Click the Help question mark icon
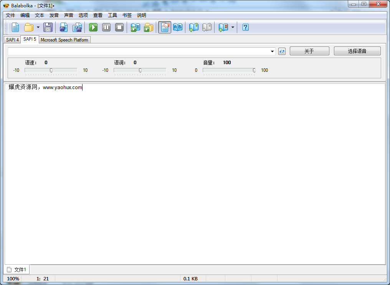This screenshot has height=285, width=390. point(245,27)
